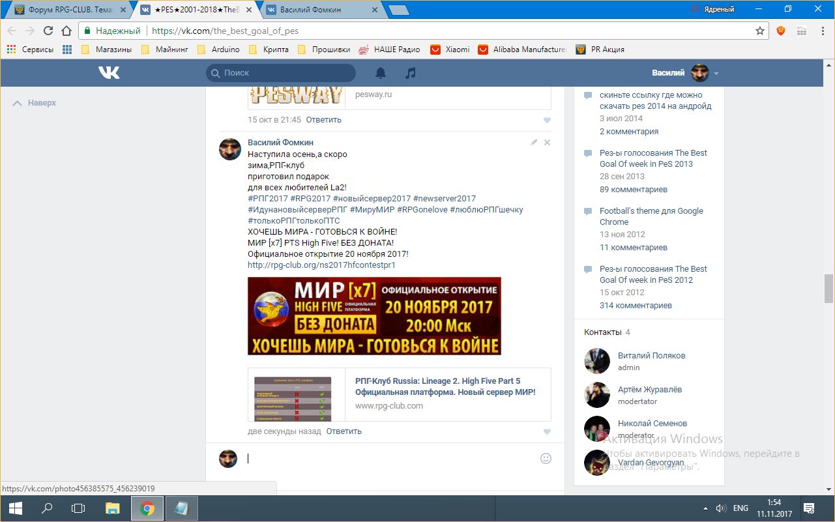Show hidden system tray icons
The height and width of the screenshot is (522, 835).
(x=705, y=508)
